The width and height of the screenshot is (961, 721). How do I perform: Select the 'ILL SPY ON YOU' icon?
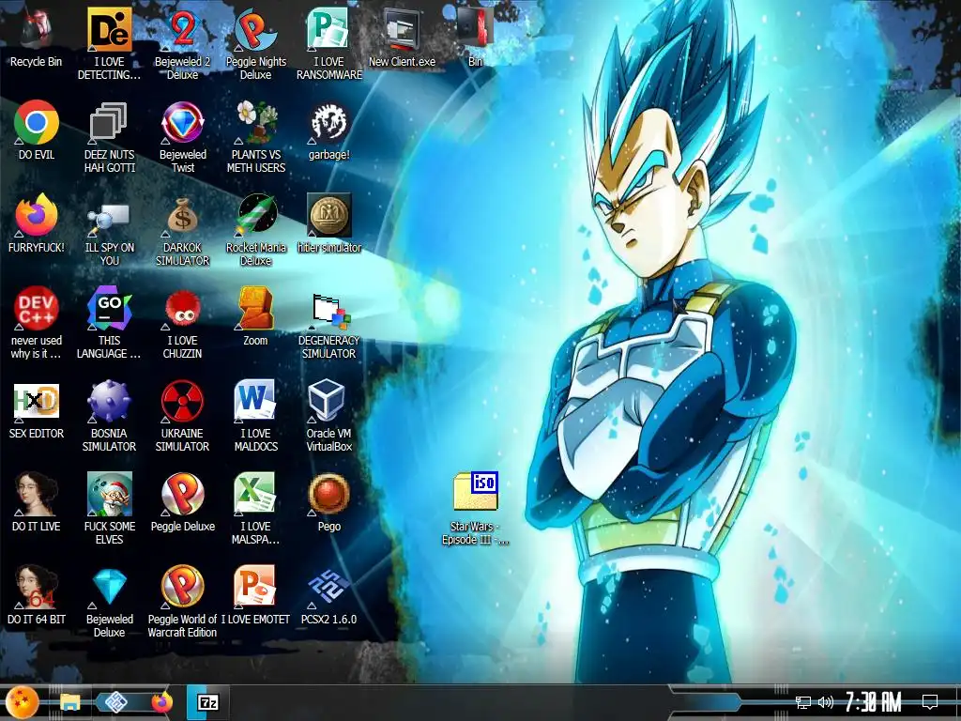pos(109,229)
